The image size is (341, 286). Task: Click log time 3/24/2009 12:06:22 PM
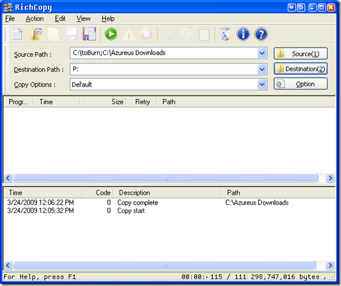pos(40,202)
